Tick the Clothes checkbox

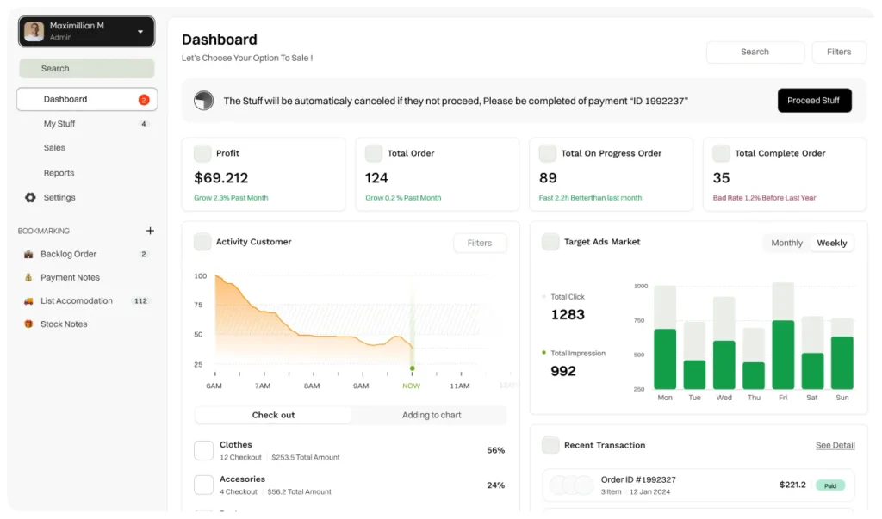(203, 450)
